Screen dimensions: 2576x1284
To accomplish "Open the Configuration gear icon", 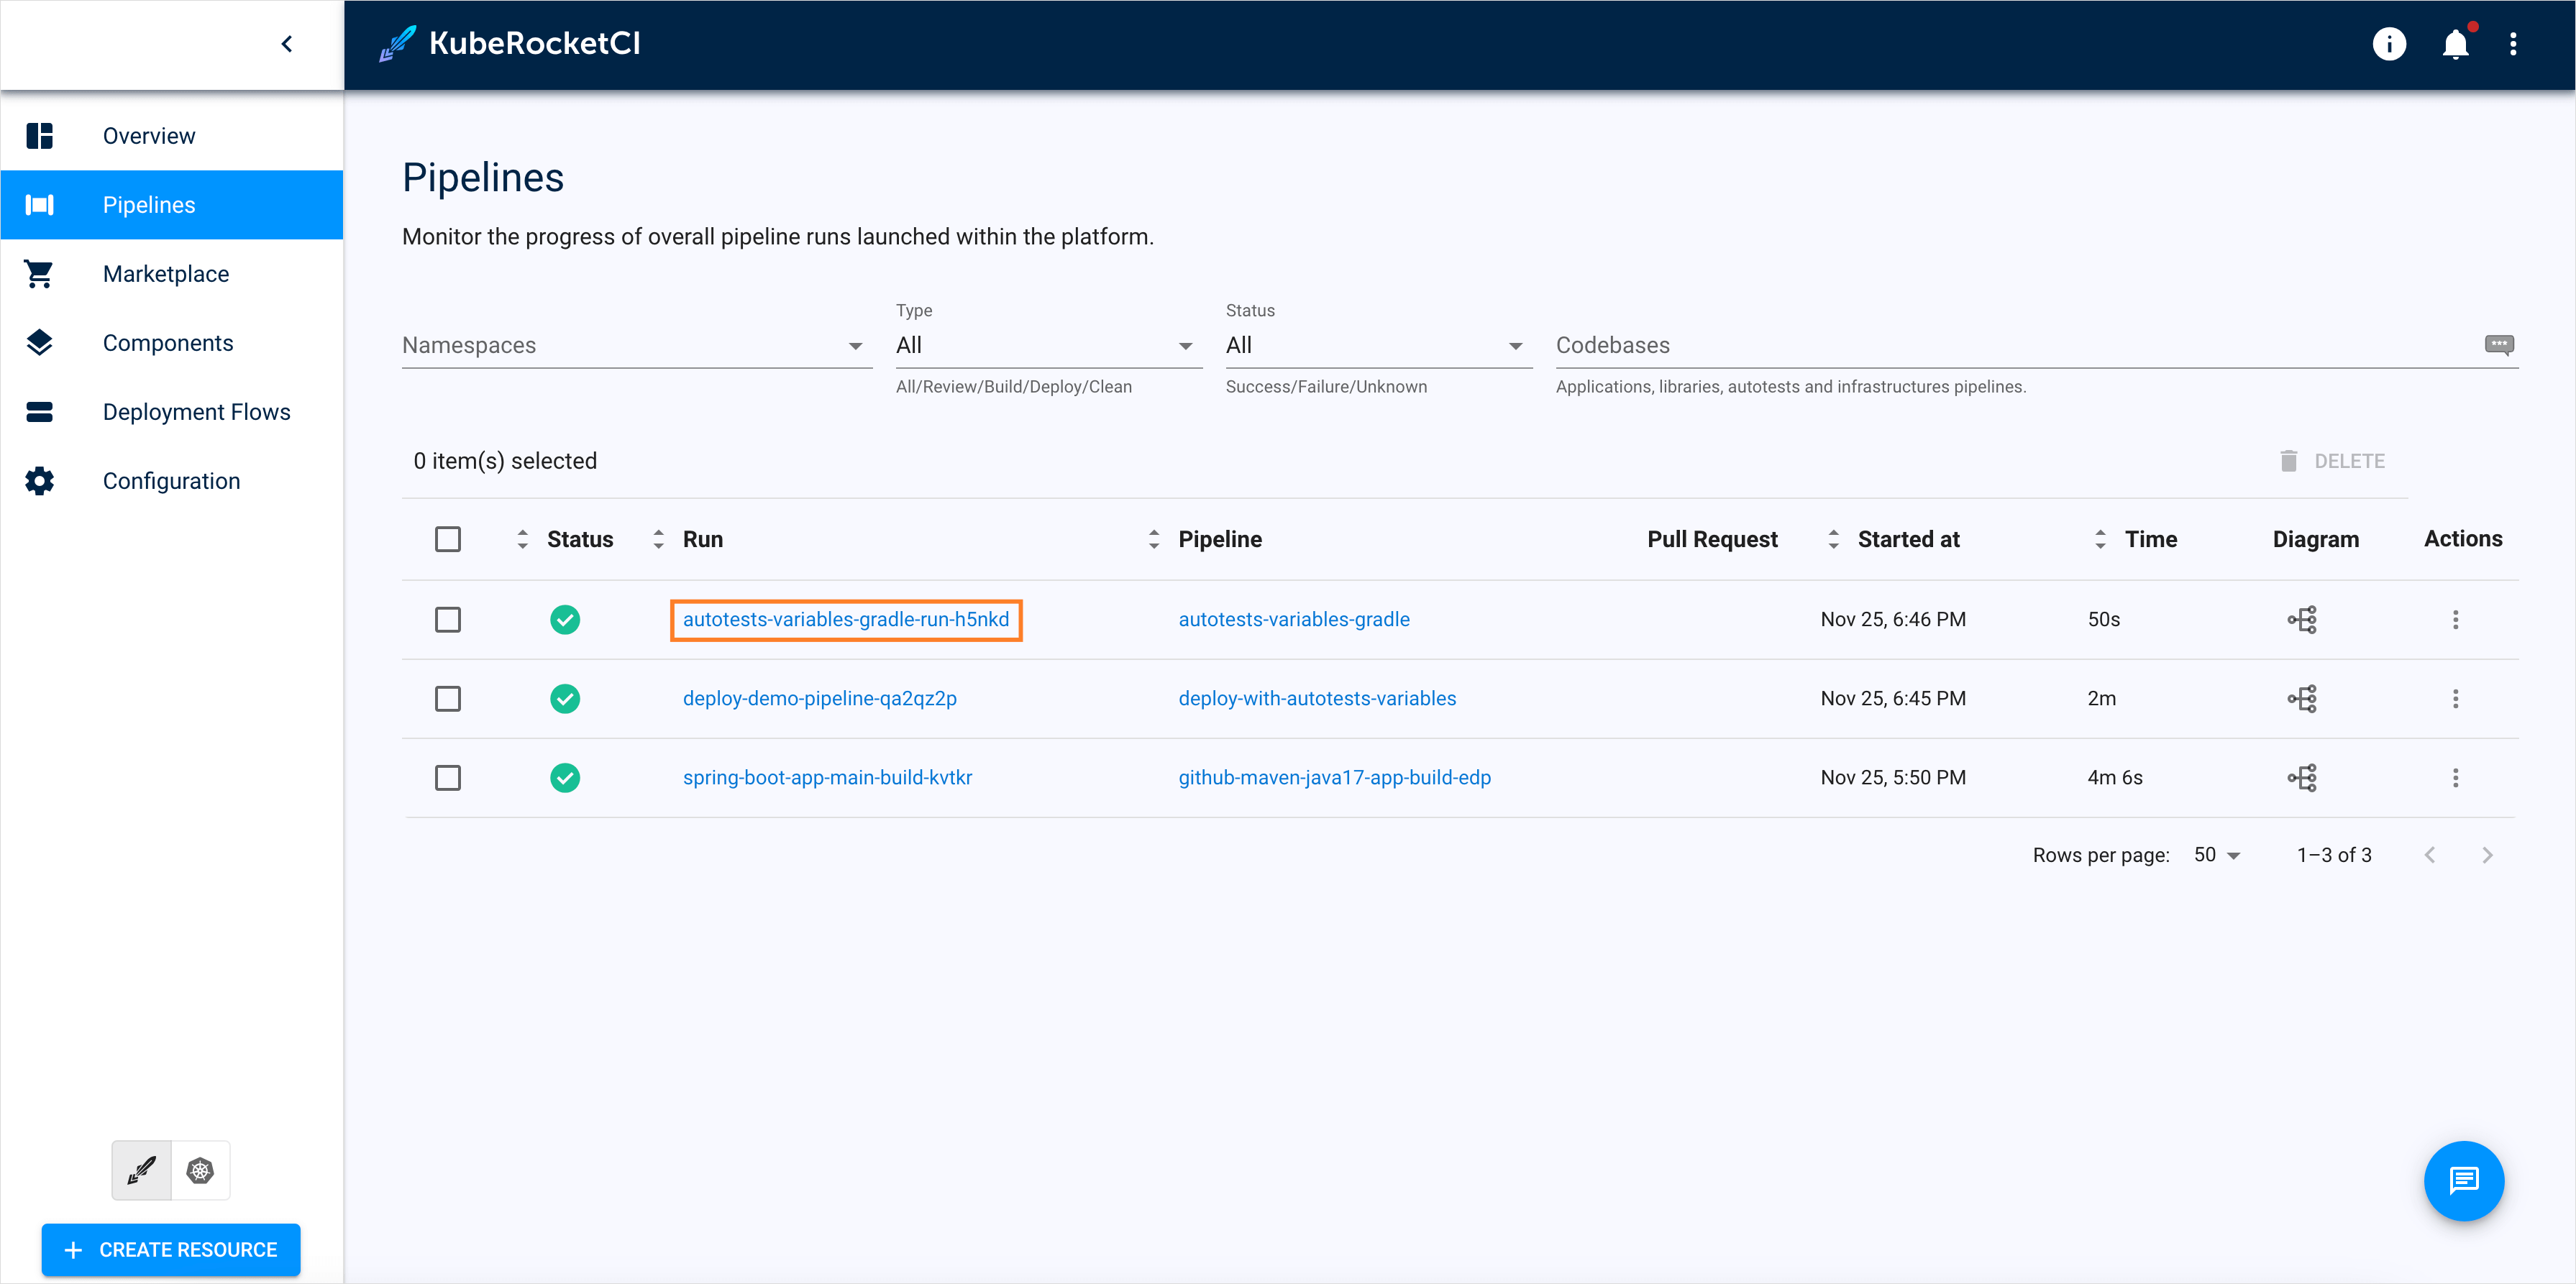I will [39, 480].
